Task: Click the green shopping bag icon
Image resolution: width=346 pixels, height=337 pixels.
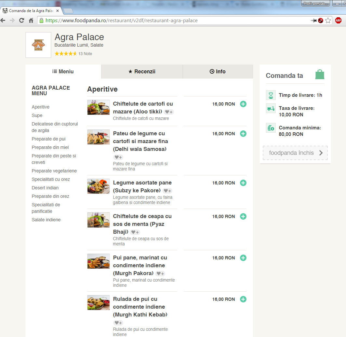Action: point(320,74)
